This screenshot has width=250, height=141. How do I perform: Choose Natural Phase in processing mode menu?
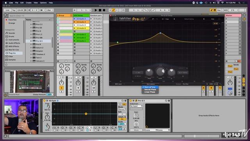coord(150,90)
